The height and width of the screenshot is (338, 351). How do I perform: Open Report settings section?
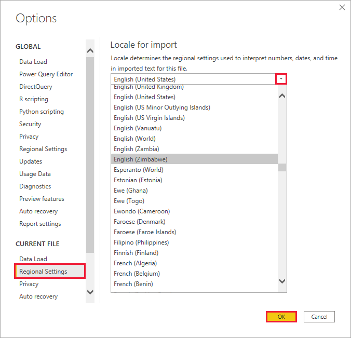[40, 224]
